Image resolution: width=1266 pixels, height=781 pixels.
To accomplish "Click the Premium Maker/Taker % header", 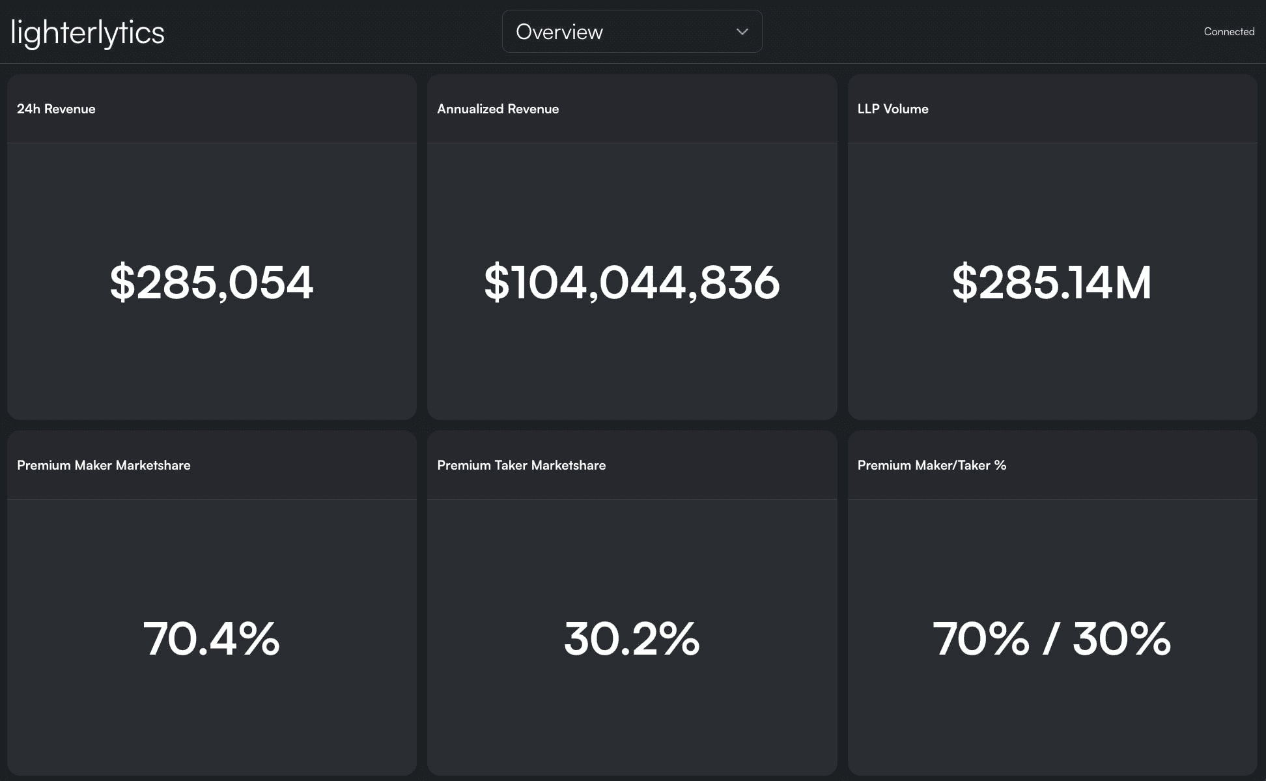I will 931,465.
